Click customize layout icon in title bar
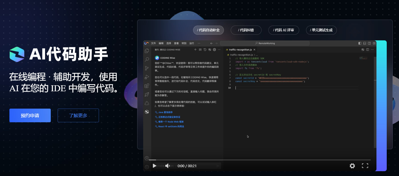399x176 pixels. (x=374, y=43)
